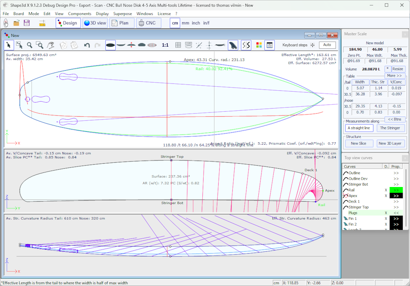The image size is (410, 286).
Task: Switch units to mm
Action: click(185, 23)
